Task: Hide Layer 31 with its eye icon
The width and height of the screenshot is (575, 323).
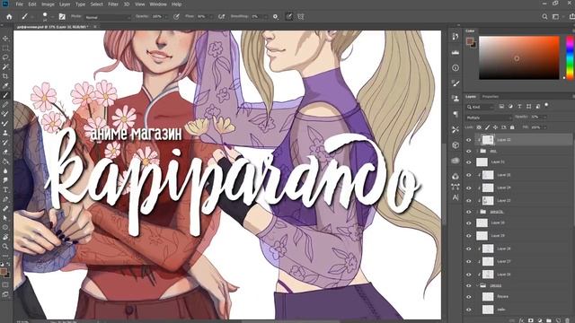Action: pos(469,162)
